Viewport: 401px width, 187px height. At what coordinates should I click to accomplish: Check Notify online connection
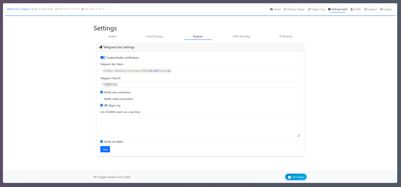101,98
